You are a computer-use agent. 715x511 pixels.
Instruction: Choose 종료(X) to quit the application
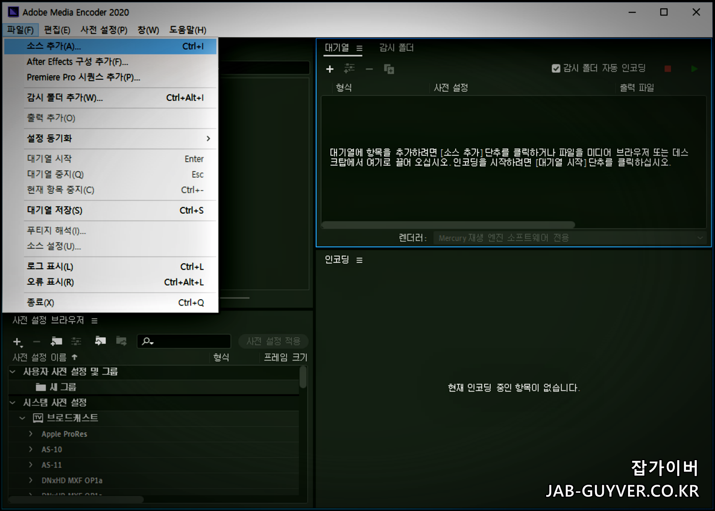click(x=110, y=303)
